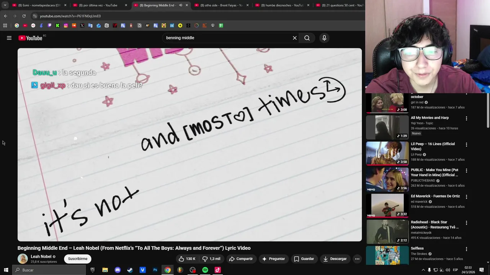The width and height of the screenshot is (490, 275).
Task: Subscribe to Leah Nobel with Suscribirme
Action: [78, 259]
